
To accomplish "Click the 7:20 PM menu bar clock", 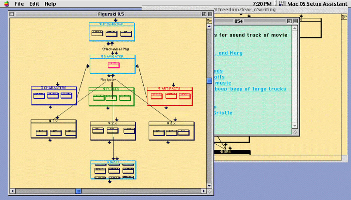I will tap(262, 3).
